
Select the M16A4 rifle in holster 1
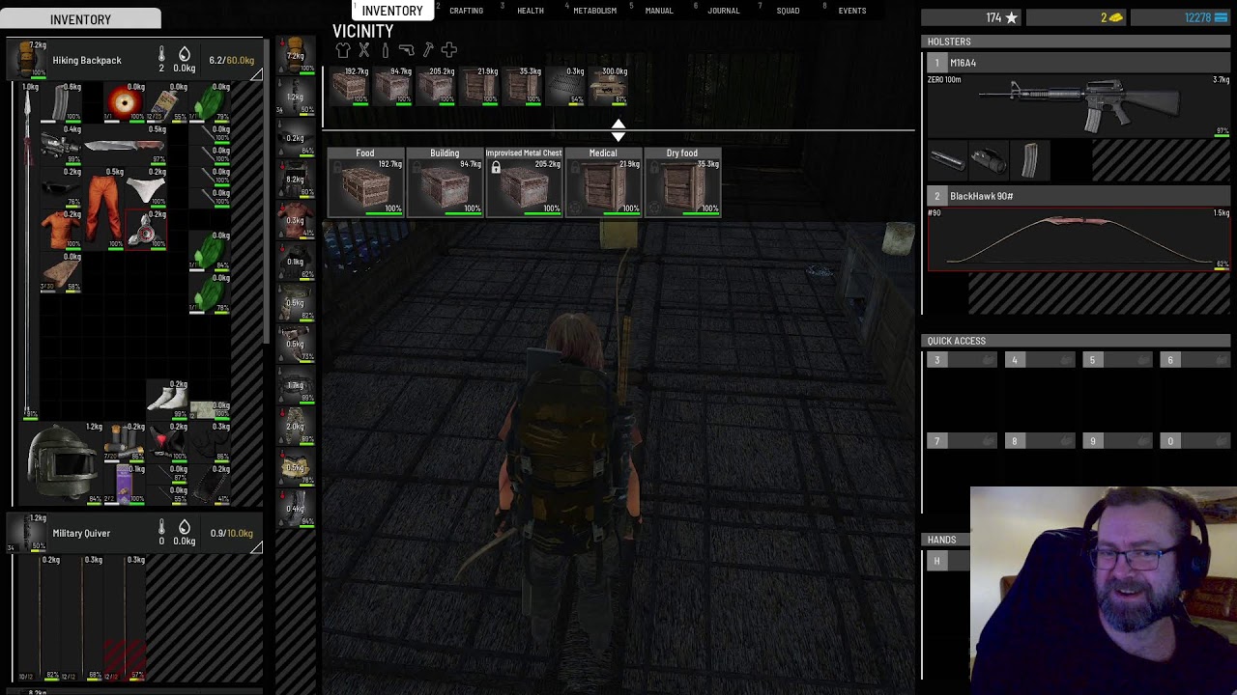pos(1079,104)
